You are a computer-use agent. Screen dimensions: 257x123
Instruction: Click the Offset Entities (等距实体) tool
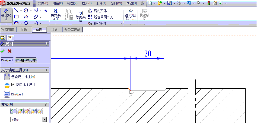(81, 16)
